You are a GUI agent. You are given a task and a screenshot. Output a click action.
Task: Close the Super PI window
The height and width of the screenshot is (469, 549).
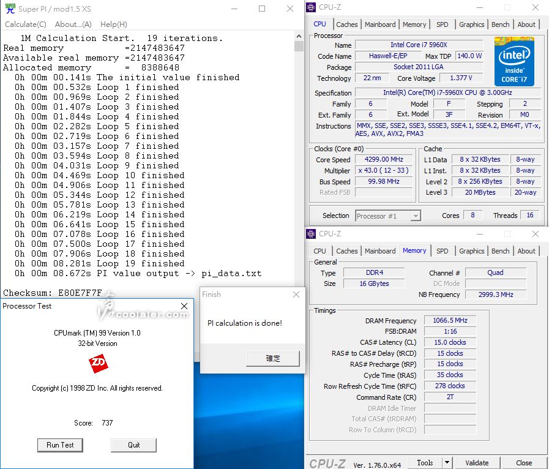[290, 9]
